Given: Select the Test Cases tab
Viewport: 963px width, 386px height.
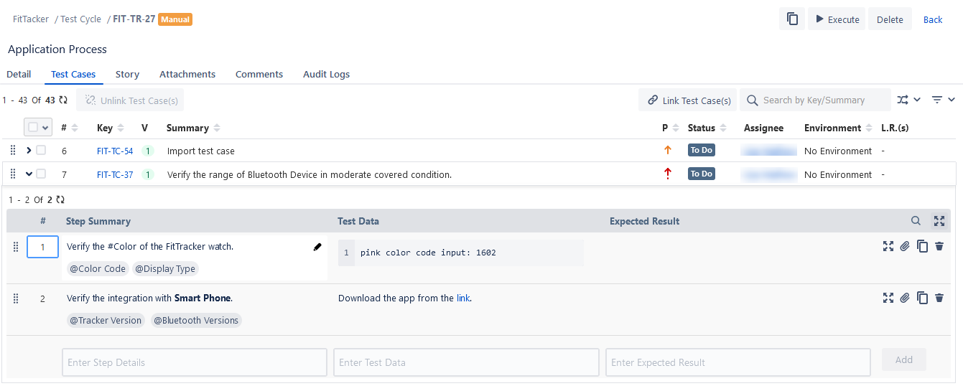Looking at the screenshot, I should [x=73, y=74].
